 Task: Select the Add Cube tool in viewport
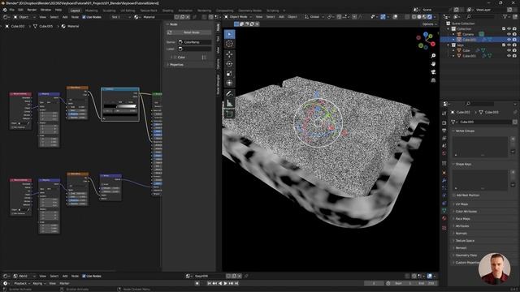click(229, 114)
